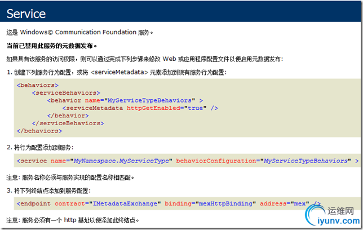The image size is (363, 230).
Task: Click the closing "</serviceBehaviors>" code line
Action: tap(68, 123)
